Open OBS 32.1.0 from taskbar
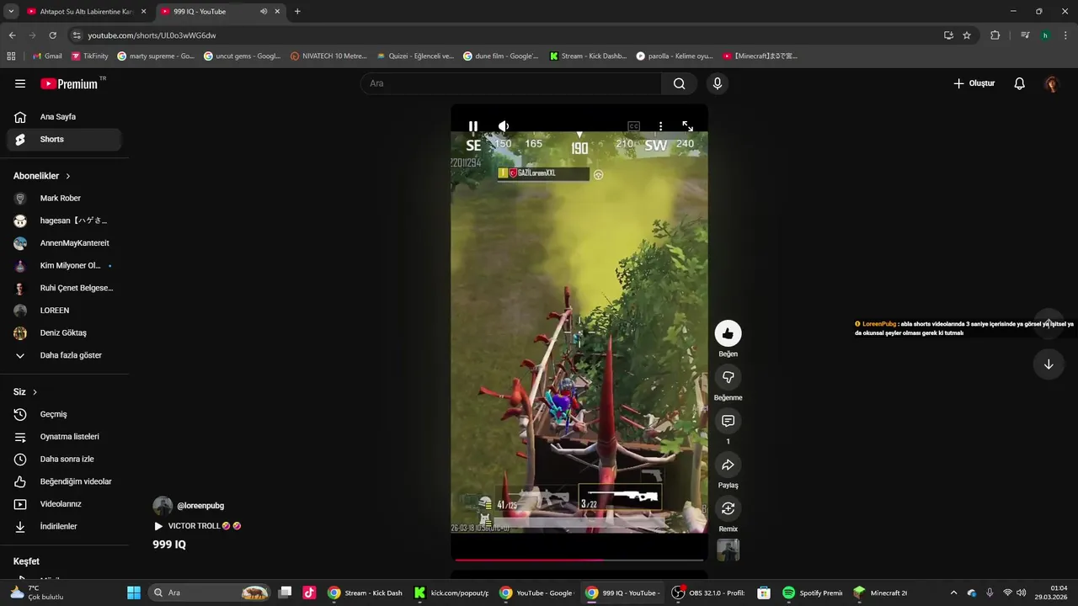The height and width of the screenshot is (606, 1078). (707, 593)
